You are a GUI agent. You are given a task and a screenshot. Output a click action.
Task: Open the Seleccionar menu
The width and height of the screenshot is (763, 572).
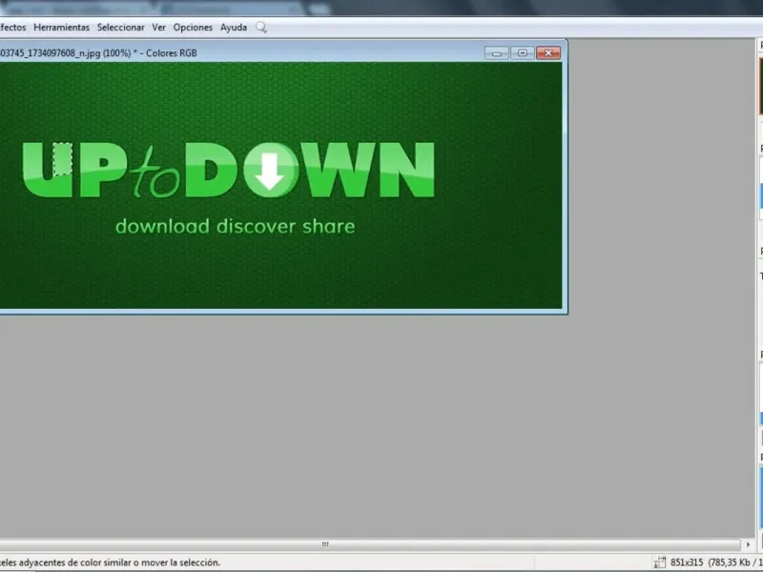tap(121, 28)
